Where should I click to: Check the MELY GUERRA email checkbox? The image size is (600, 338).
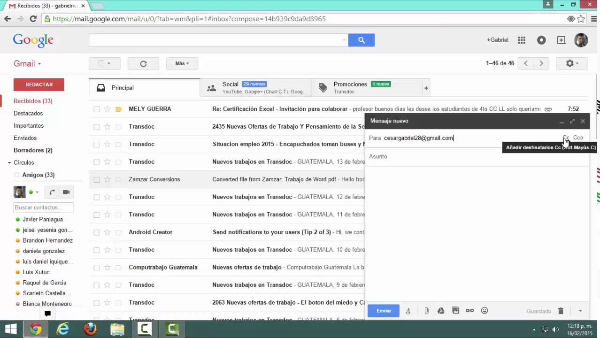pos(96,109)
